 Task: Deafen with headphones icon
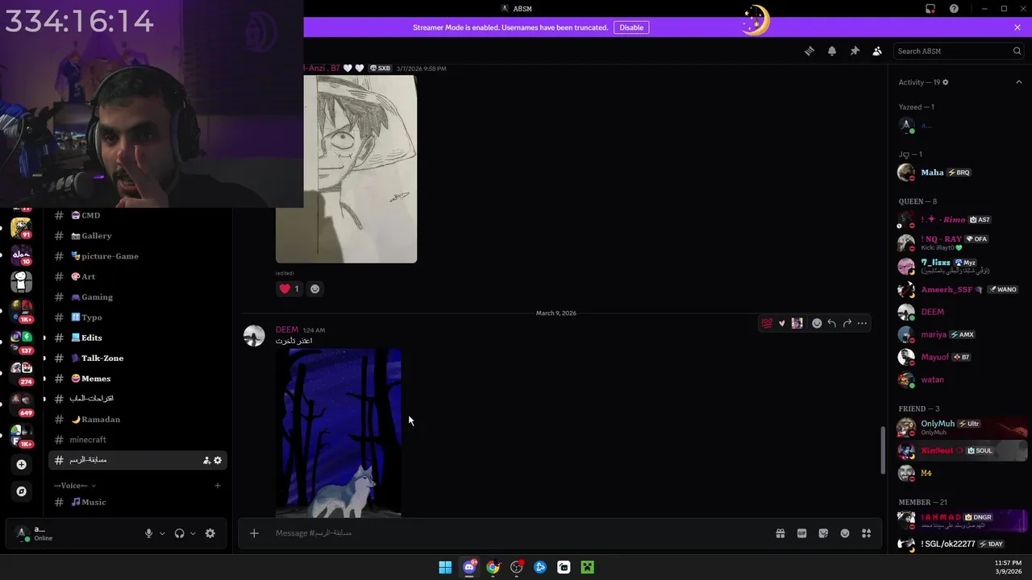[x=179, y=533]
